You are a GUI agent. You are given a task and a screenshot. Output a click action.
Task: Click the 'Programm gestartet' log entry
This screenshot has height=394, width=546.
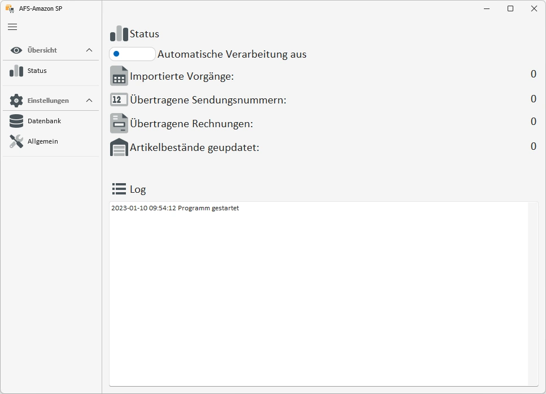(175, 208)
